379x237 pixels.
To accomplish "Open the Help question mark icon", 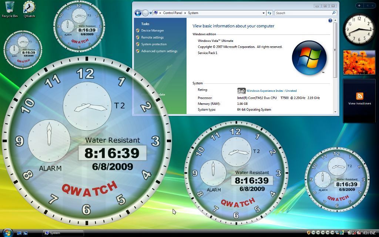I will point(330,21).
